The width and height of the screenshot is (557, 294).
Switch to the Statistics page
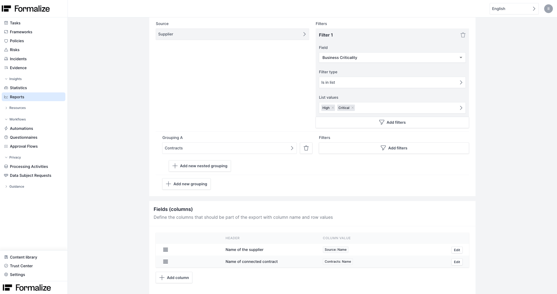point(19,88)
